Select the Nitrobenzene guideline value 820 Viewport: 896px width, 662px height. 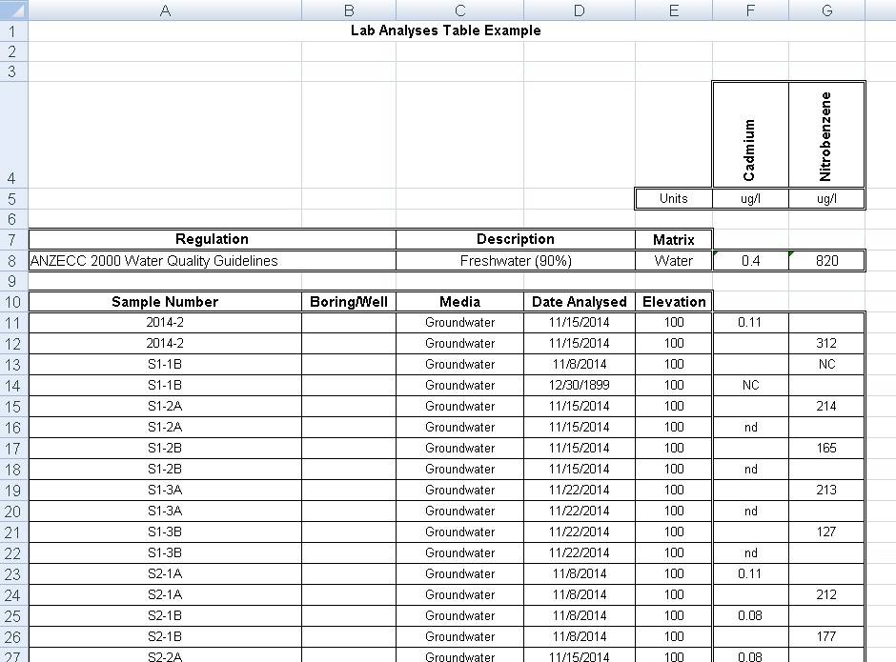826,260
